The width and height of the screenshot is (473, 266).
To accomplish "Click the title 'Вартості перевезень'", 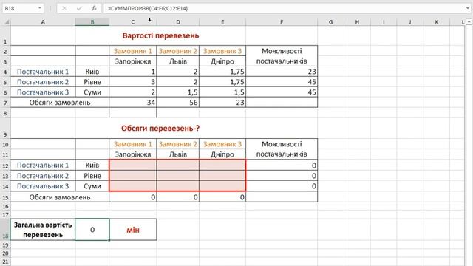I will 160,35.
